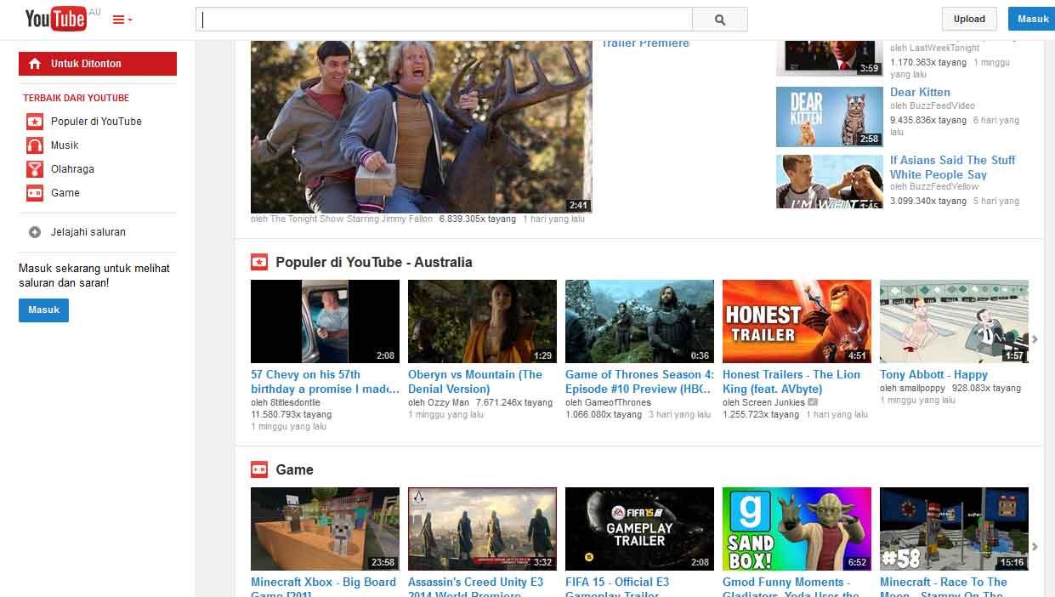
Task: Open channel BuzzFeedYellow
Action: 942,187
